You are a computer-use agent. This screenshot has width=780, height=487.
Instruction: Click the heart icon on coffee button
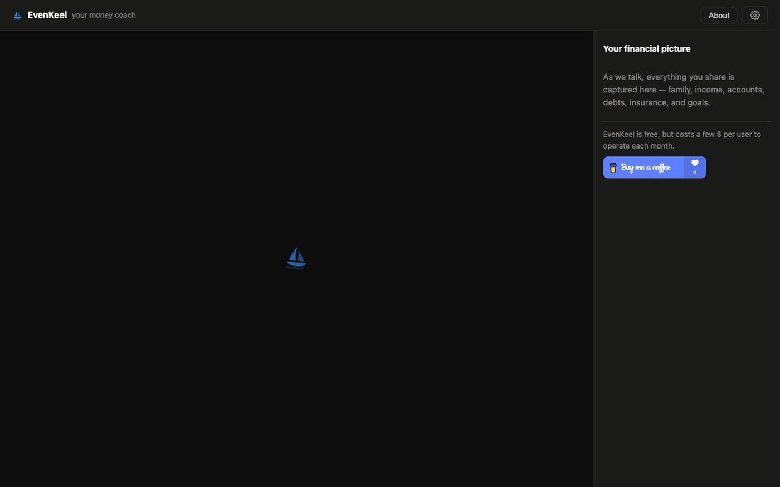[x=695, y=164]
